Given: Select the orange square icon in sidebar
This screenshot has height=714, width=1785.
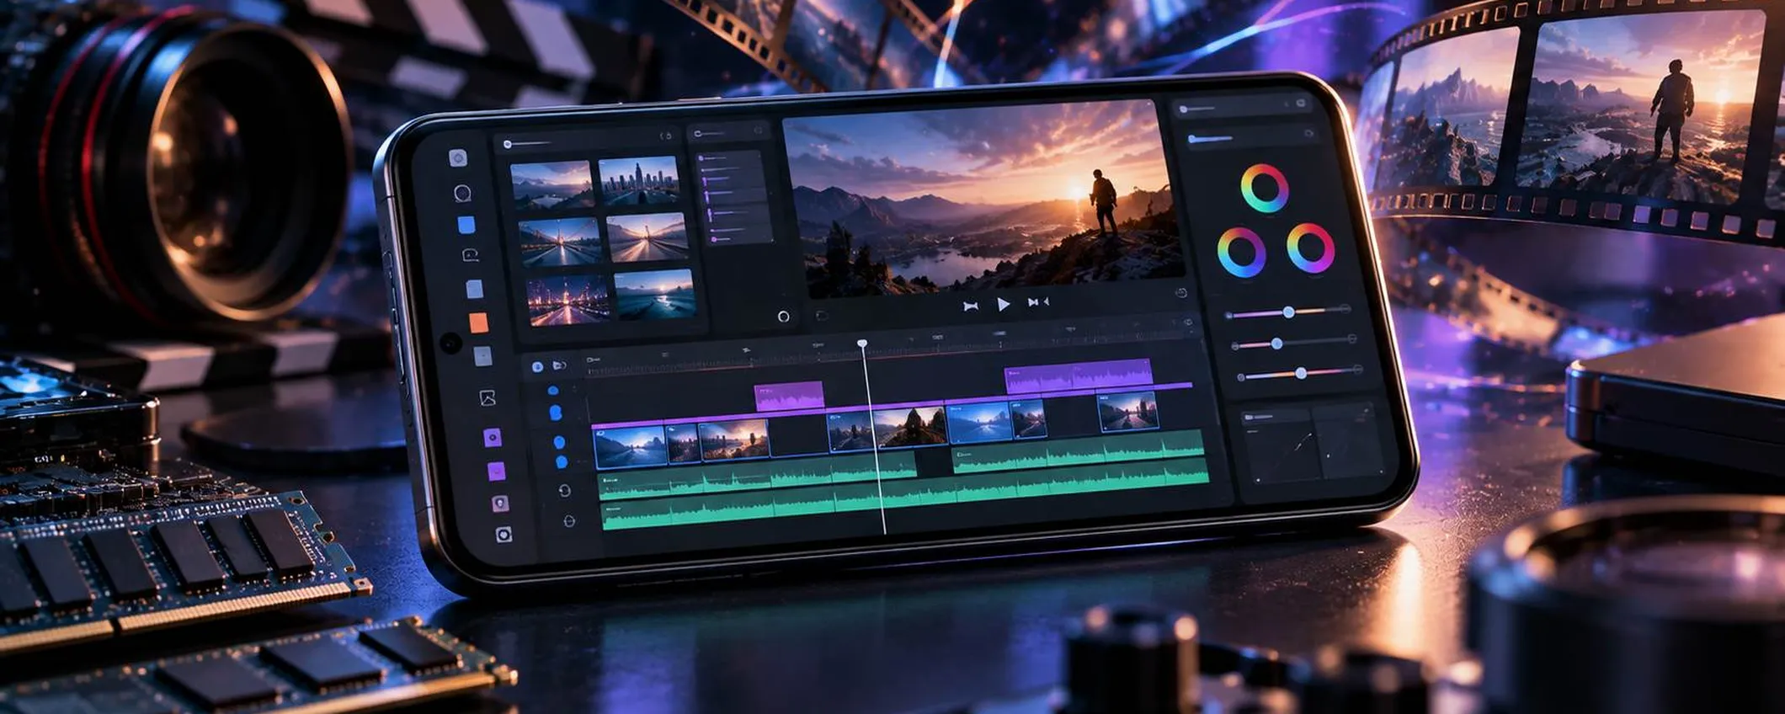Looking at the screenshot, I should 478,322.
